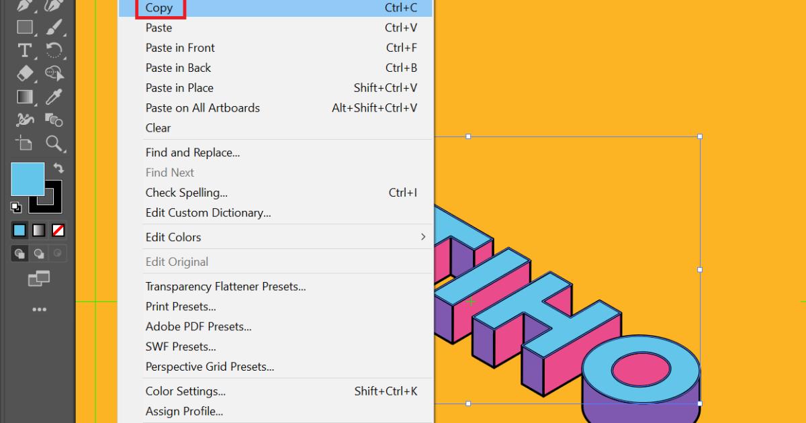Select the Rotate tool
This screenshot has height=423, width=806.
coord(54,50)
